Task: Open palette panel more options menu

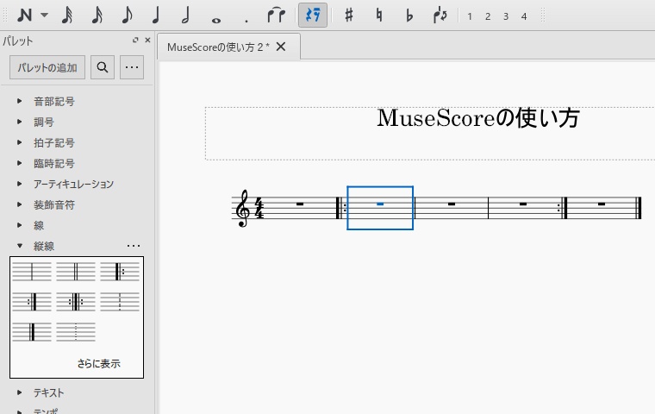Action: tap(132, 67)
